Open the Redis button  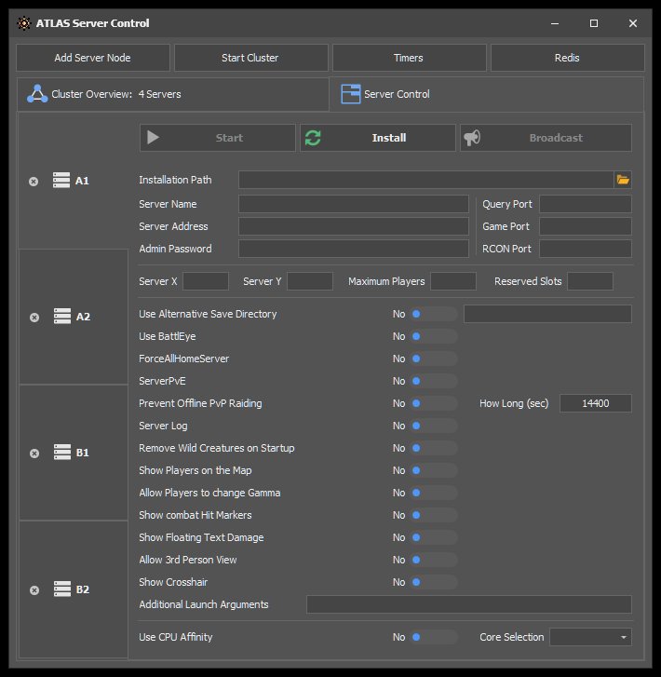coord(567,58)
